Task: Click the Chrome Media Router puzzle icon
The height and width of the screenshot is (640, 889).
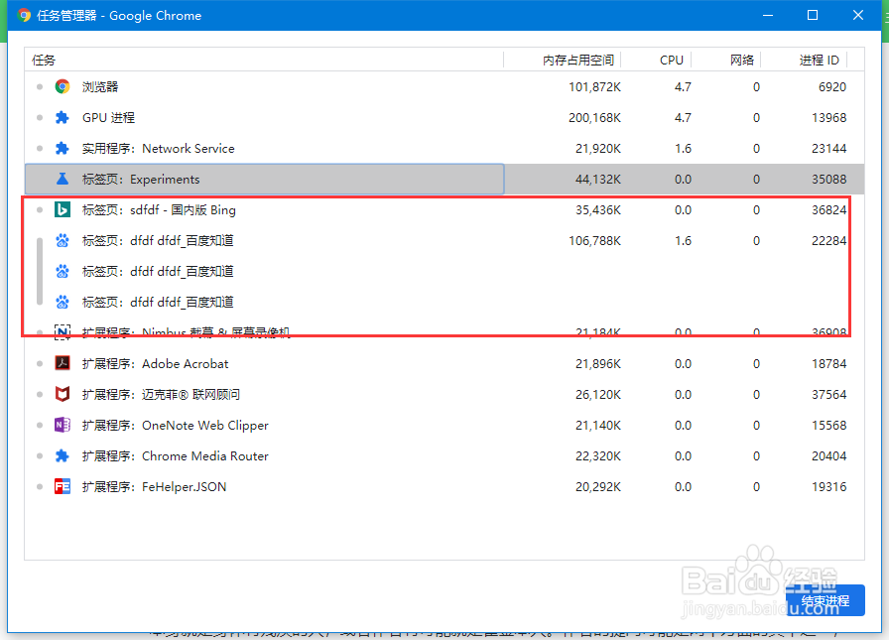Action: coord(63,455)
